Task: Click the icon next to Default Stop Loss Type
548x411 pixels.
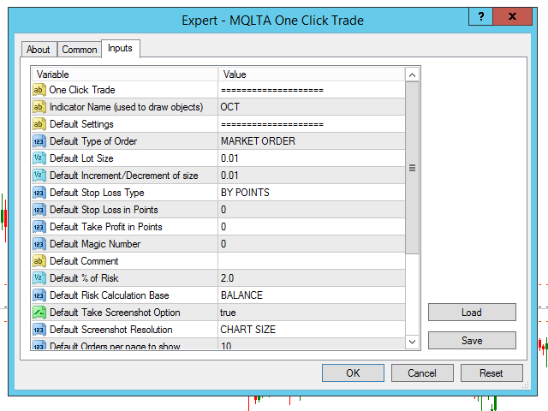Action: point(39,193)
